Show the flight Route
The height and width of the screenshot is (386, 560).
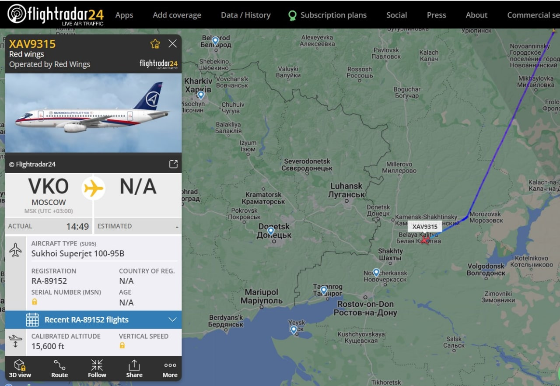pyautogui.click(x=59, y=368)
